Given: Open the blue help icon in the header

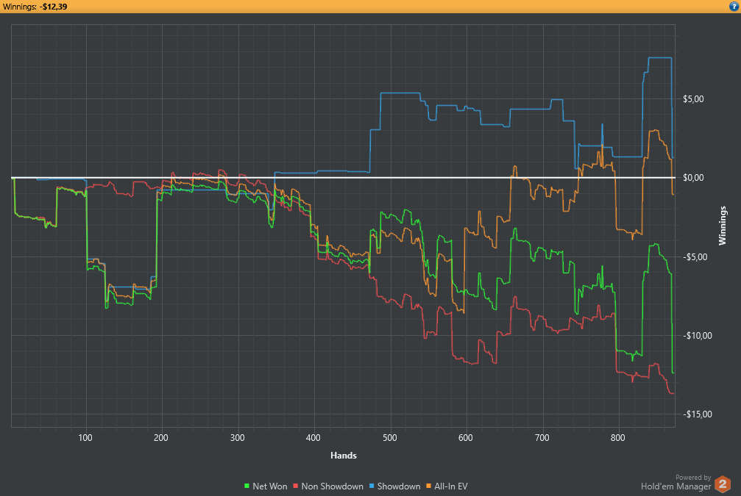Looking at the screenshot, I should click(734, 6).
